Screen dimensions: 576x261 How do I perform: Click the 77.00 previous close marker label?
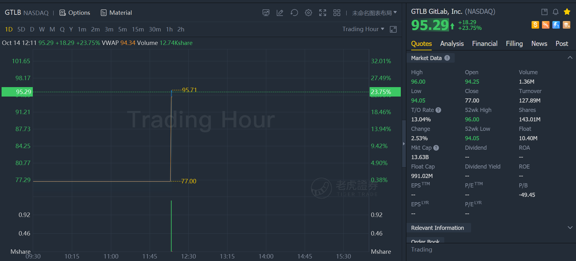(189, 181)
